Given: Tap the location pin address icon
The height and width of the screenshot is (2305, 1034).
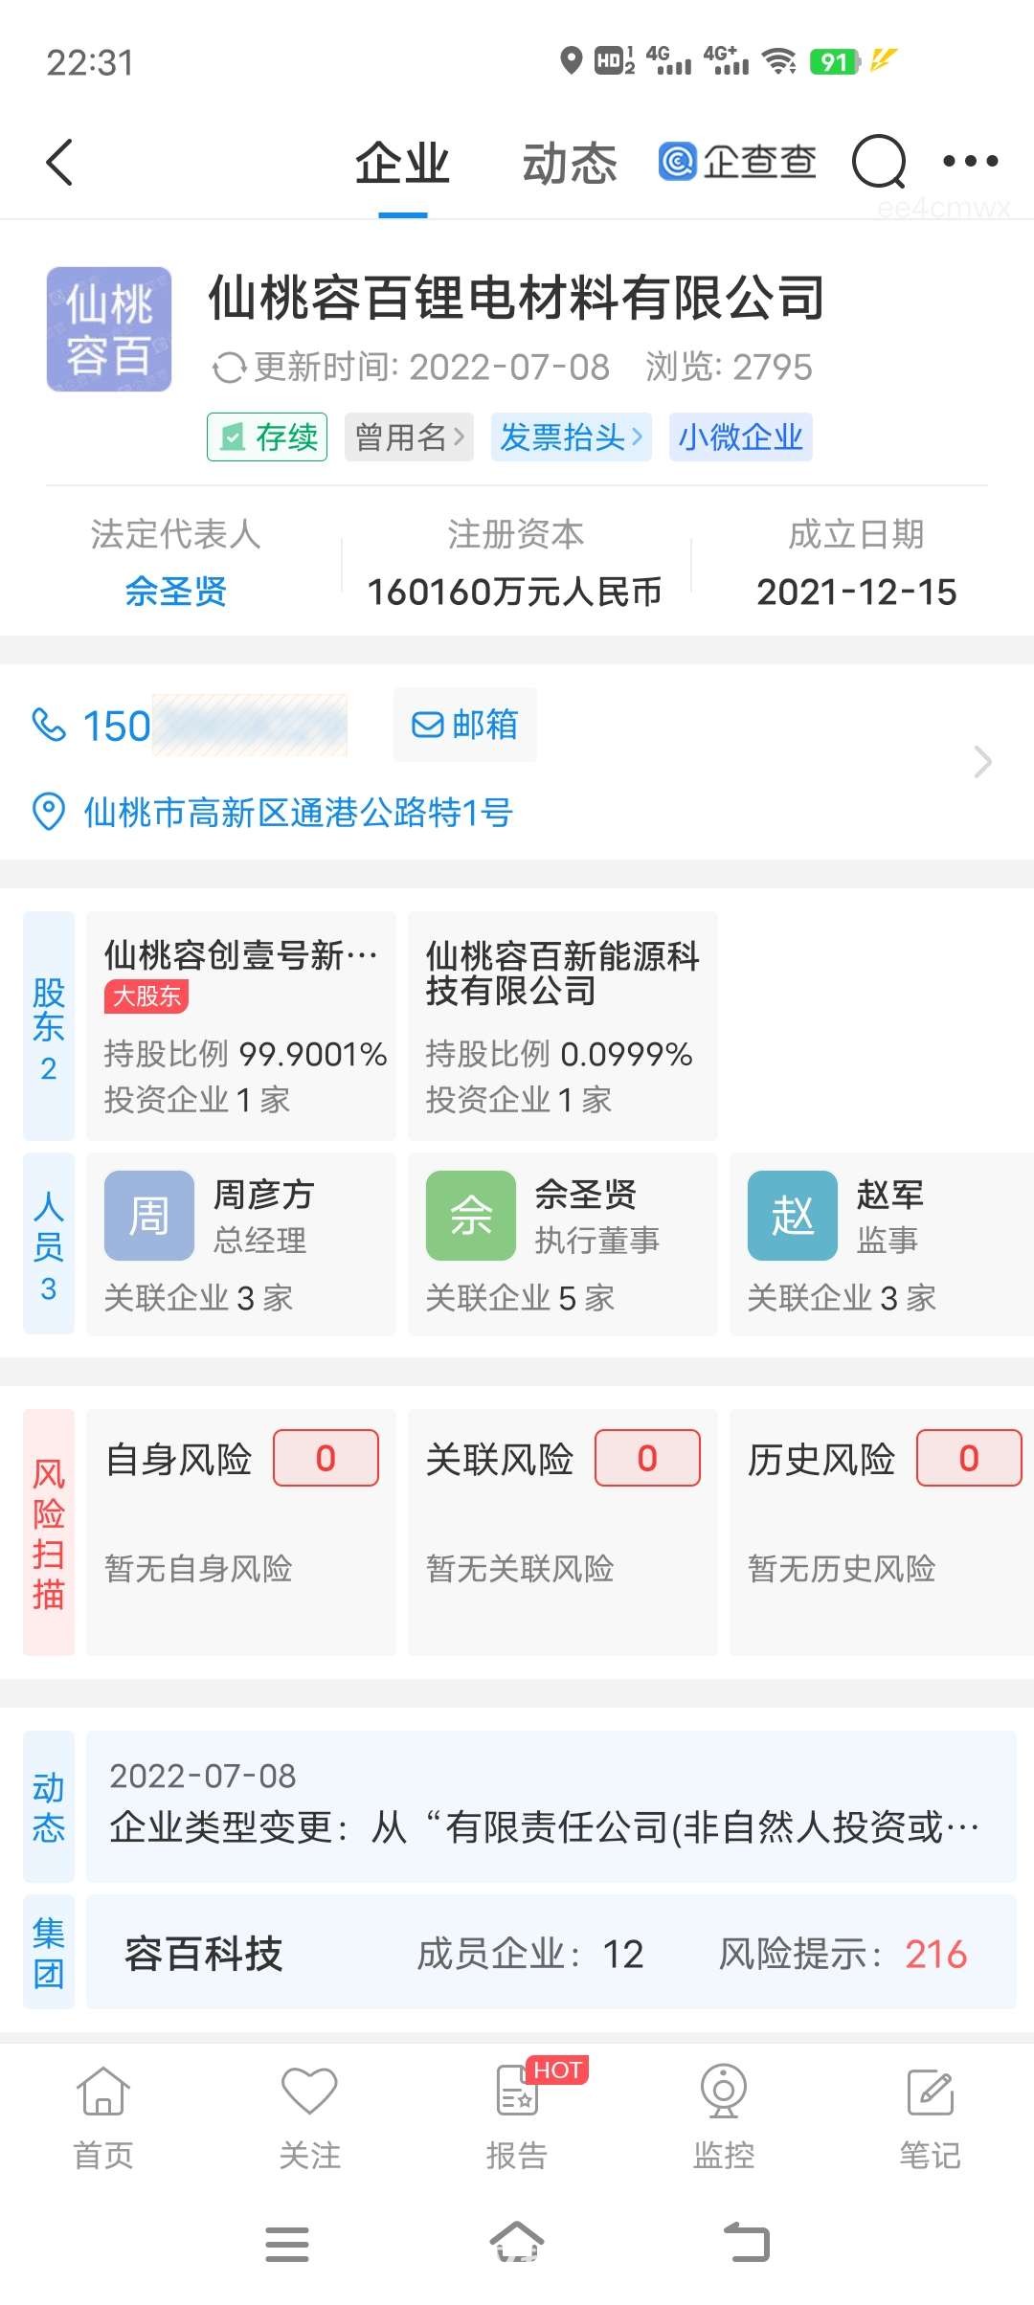Looking at the screenshot, I should (48, 812).
